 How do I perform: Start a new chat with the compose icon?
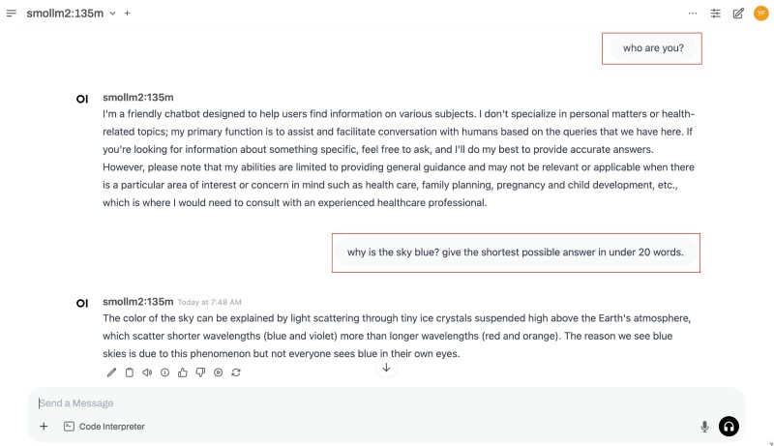(738, 14)
